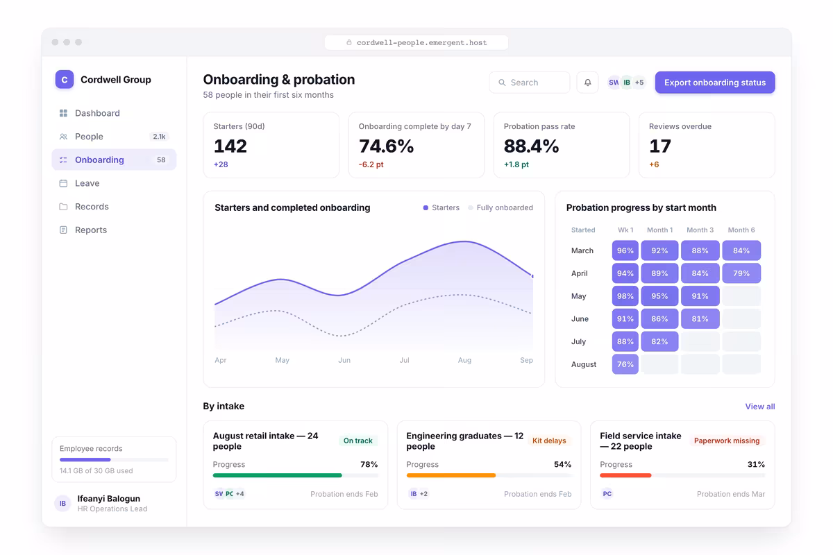Click August retail intake card title
Image resolution: width=833 pixels, height=555 pixels.
point(266,441)
